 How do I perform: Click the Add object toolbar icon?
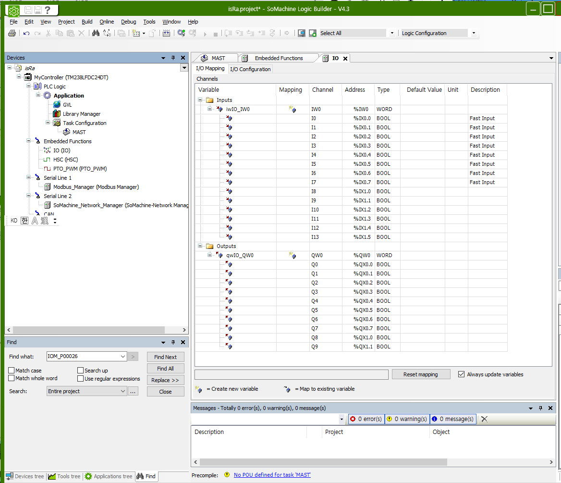tap(136, 33)
